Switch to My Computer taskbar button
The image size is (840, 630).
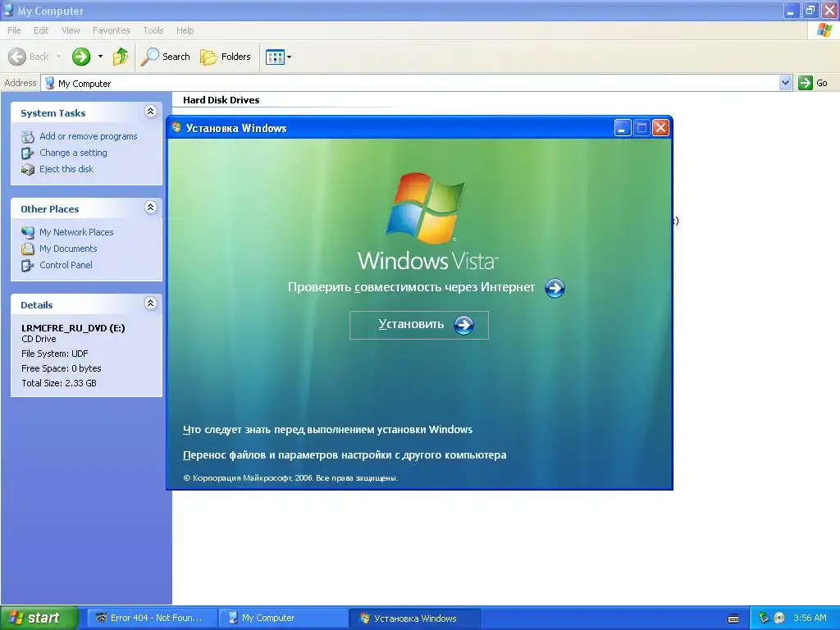[x=283, y=619]
